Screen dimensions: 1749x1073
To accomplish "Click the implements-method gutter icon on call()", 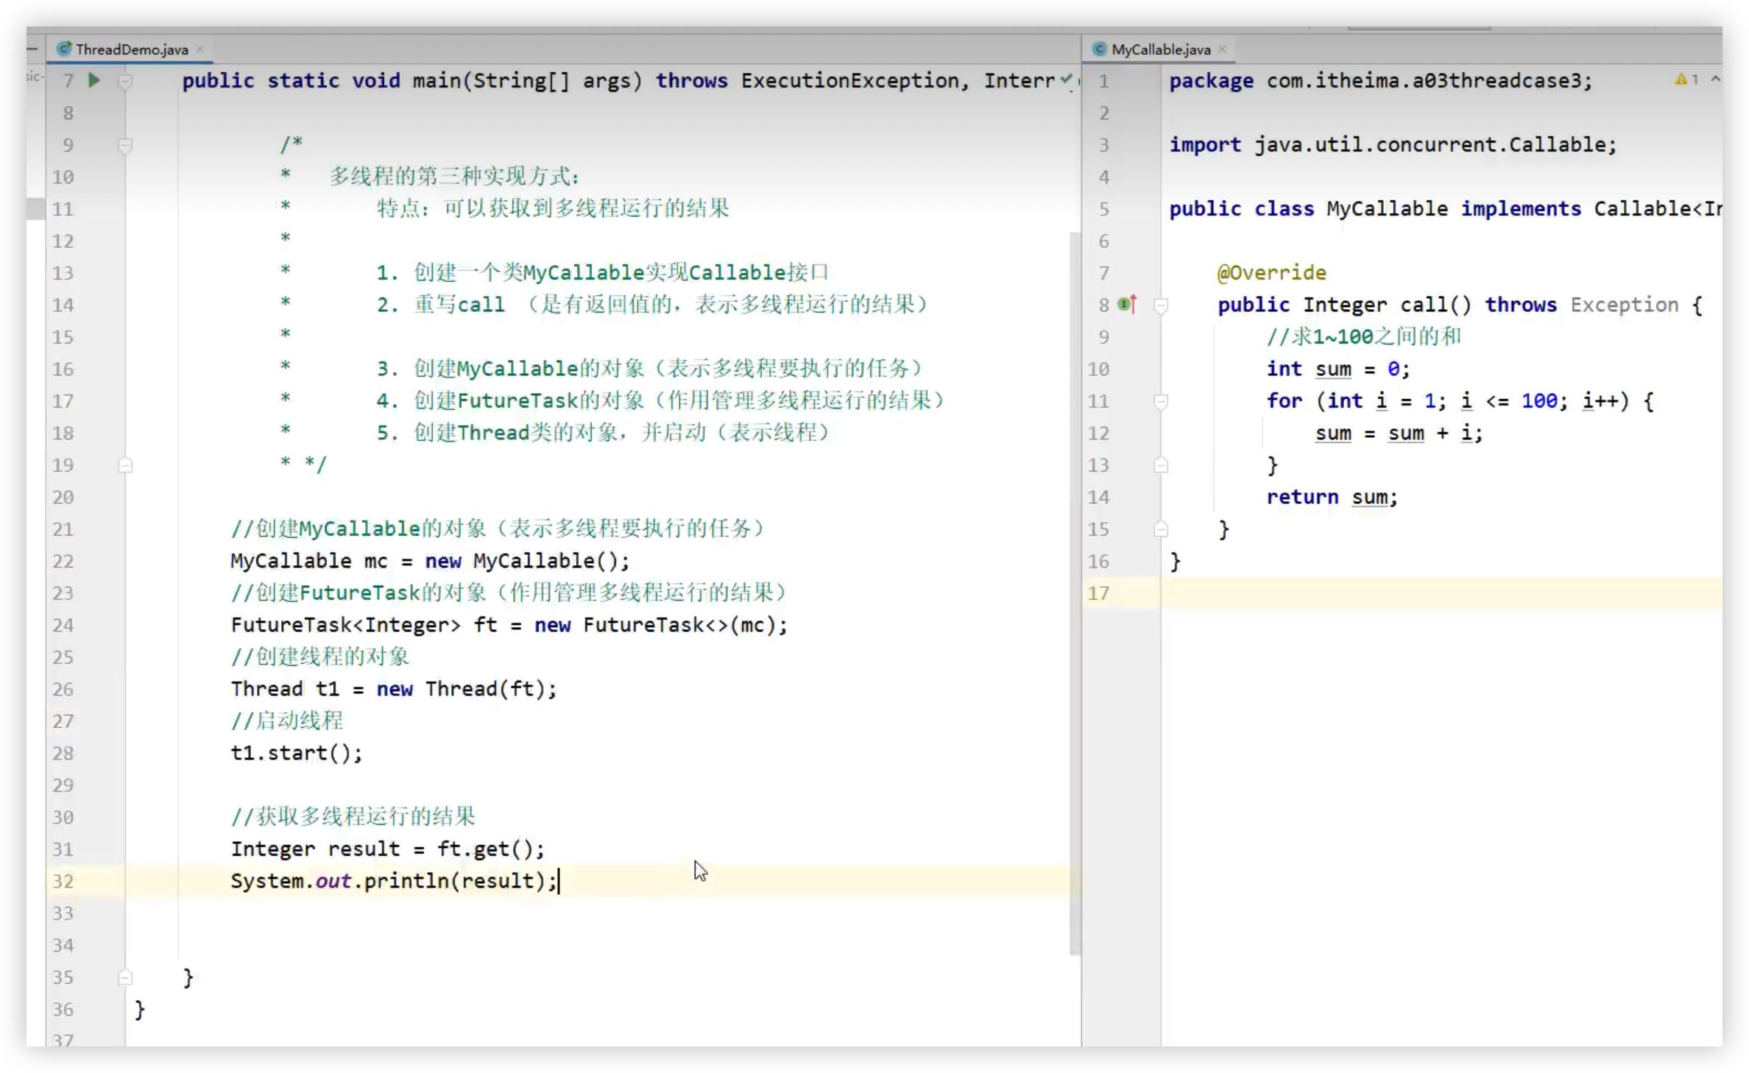I will coord(1127,304).
